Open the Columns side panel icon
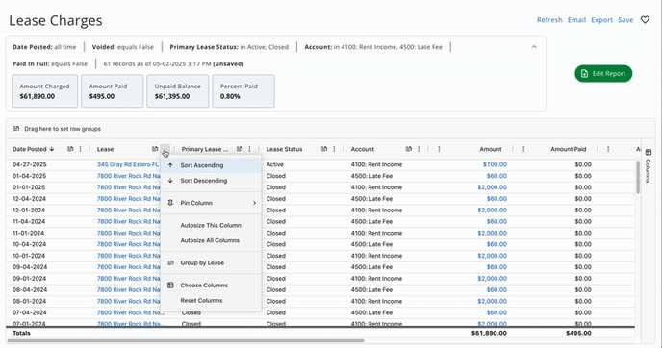662x348 pixels. (x=649, y=152)
